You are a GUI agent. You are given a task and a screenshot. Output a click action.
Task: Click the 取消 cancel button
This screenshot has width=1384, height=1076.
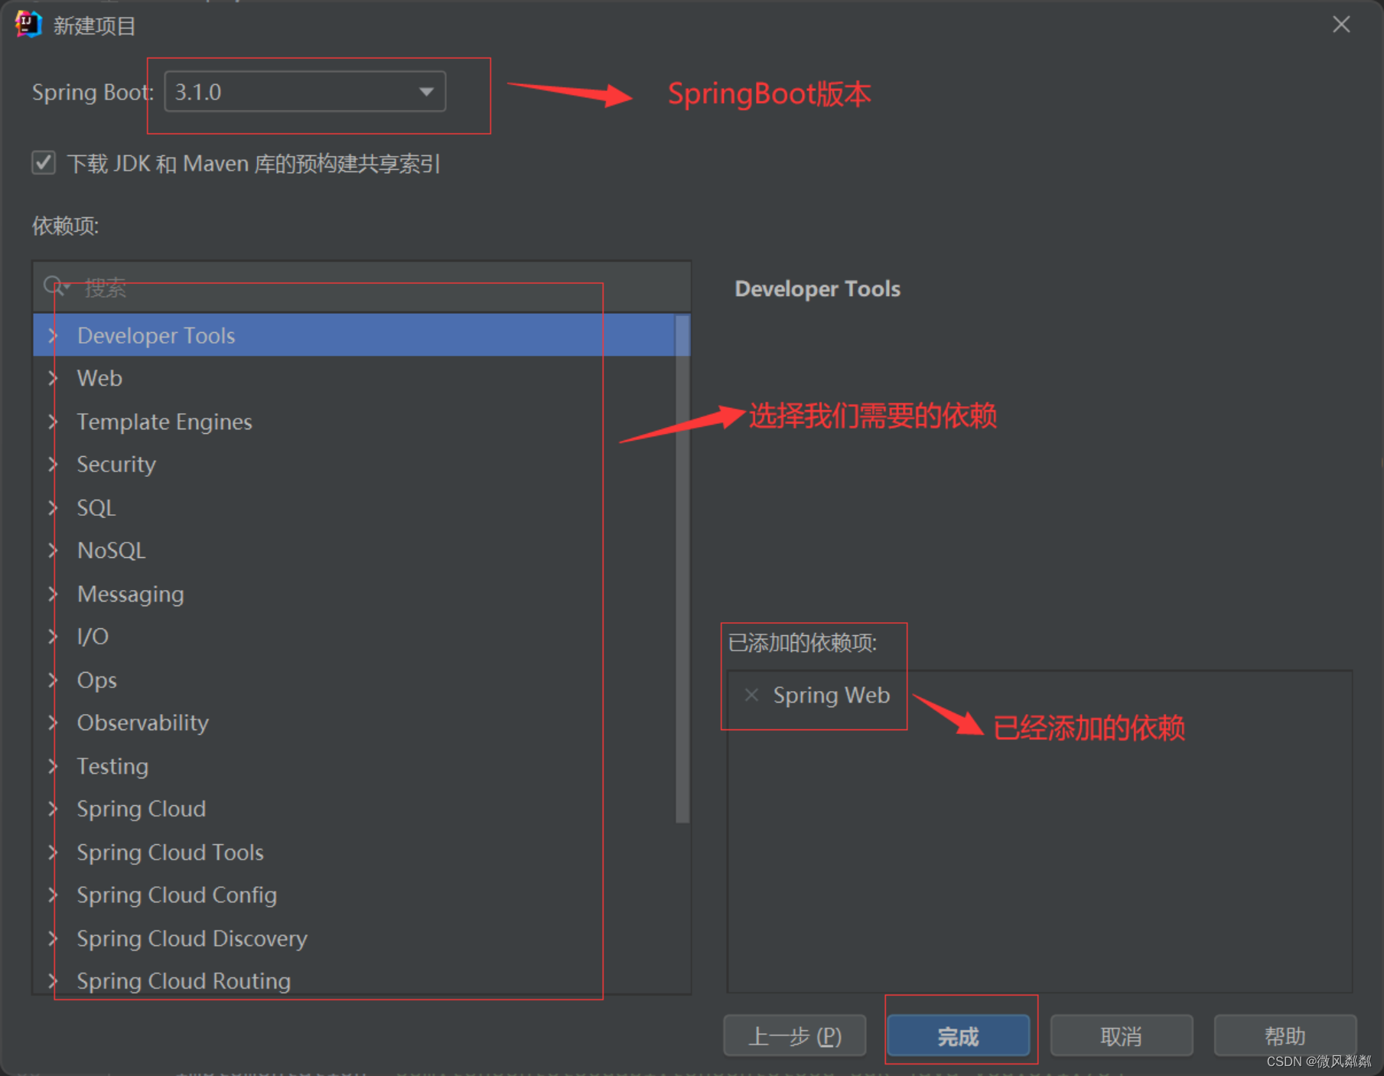tap(1122, 1036)
